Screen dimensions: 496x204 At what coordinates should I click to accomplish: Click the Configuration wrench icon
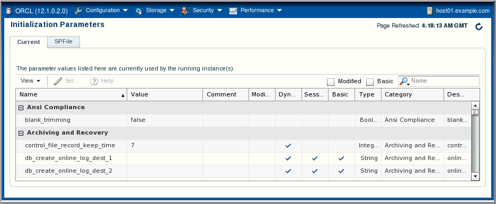click(x=78, y=11)
